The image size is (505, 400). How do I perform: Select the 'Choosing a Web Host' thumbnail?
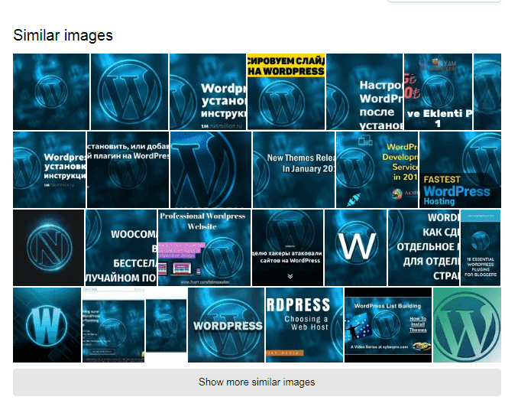304,325
